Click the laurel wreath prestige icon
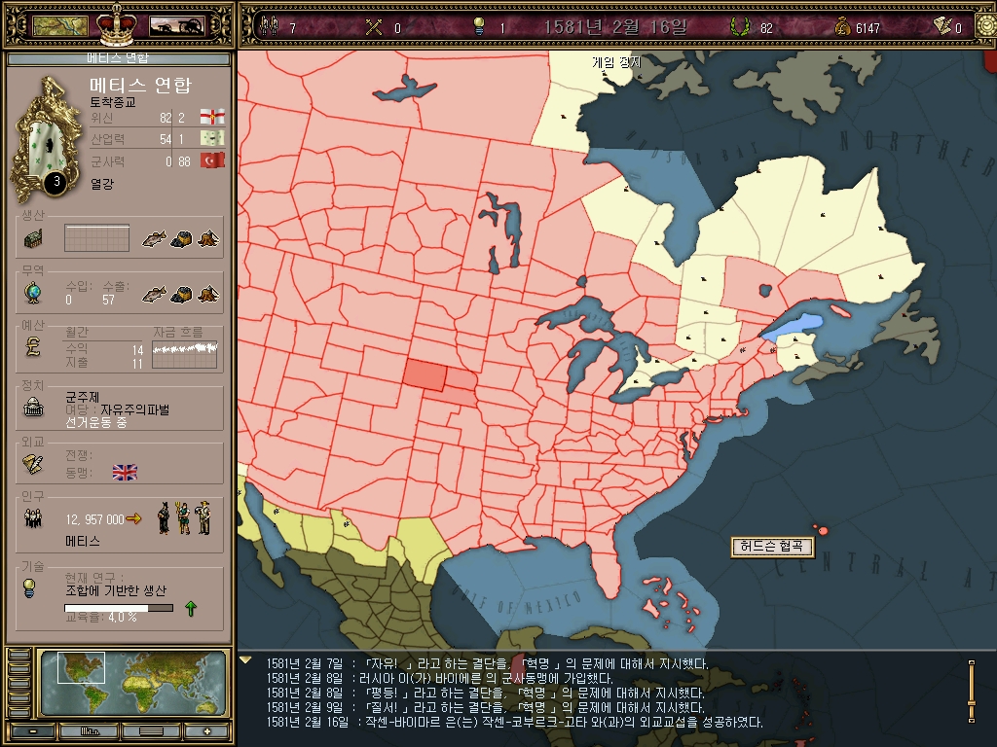The image size is (997, 747). (740, 26)
